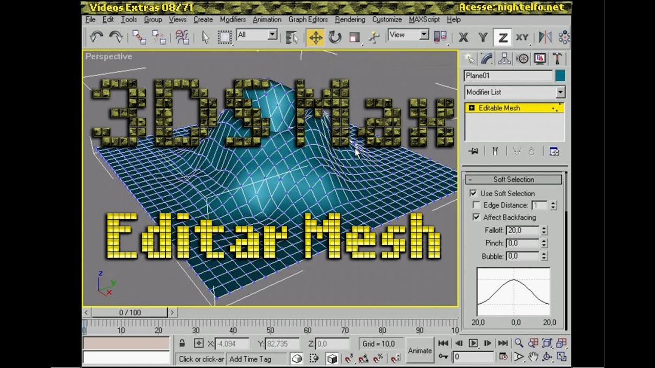
Task: Click the Pinch spinner arrows
Action: click(x=544, y=243)
